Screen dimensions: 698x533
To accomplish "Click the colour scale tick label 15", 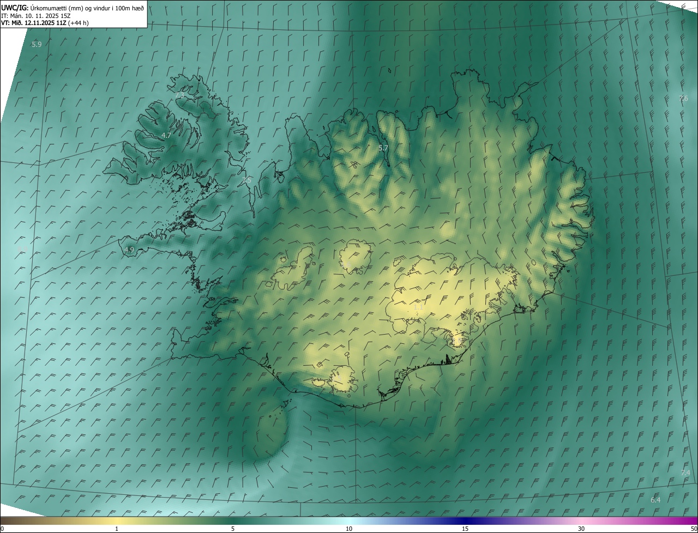I will click(x=465, y=529).
